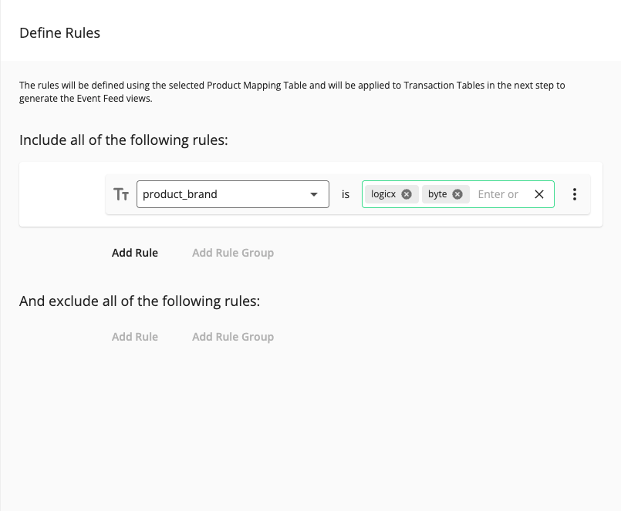The image size is (621, 511).
Task: Click the text type icon beside product_brand
Action: (121, 194)
